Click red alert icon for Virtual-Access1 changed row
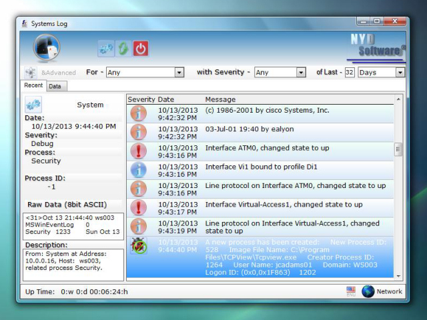Viewport: 427px width, 320px height. 138,207
